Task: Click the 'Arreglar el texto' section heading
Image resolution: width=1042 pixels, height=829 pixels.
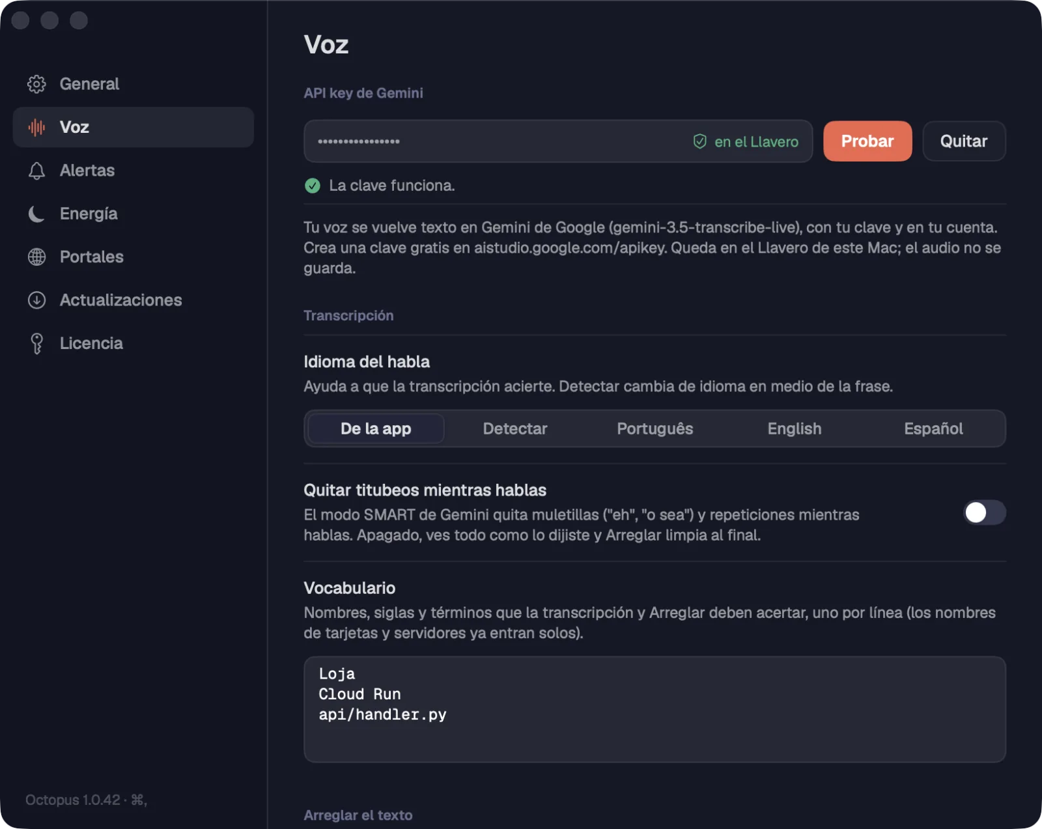Action: [358, 815]
